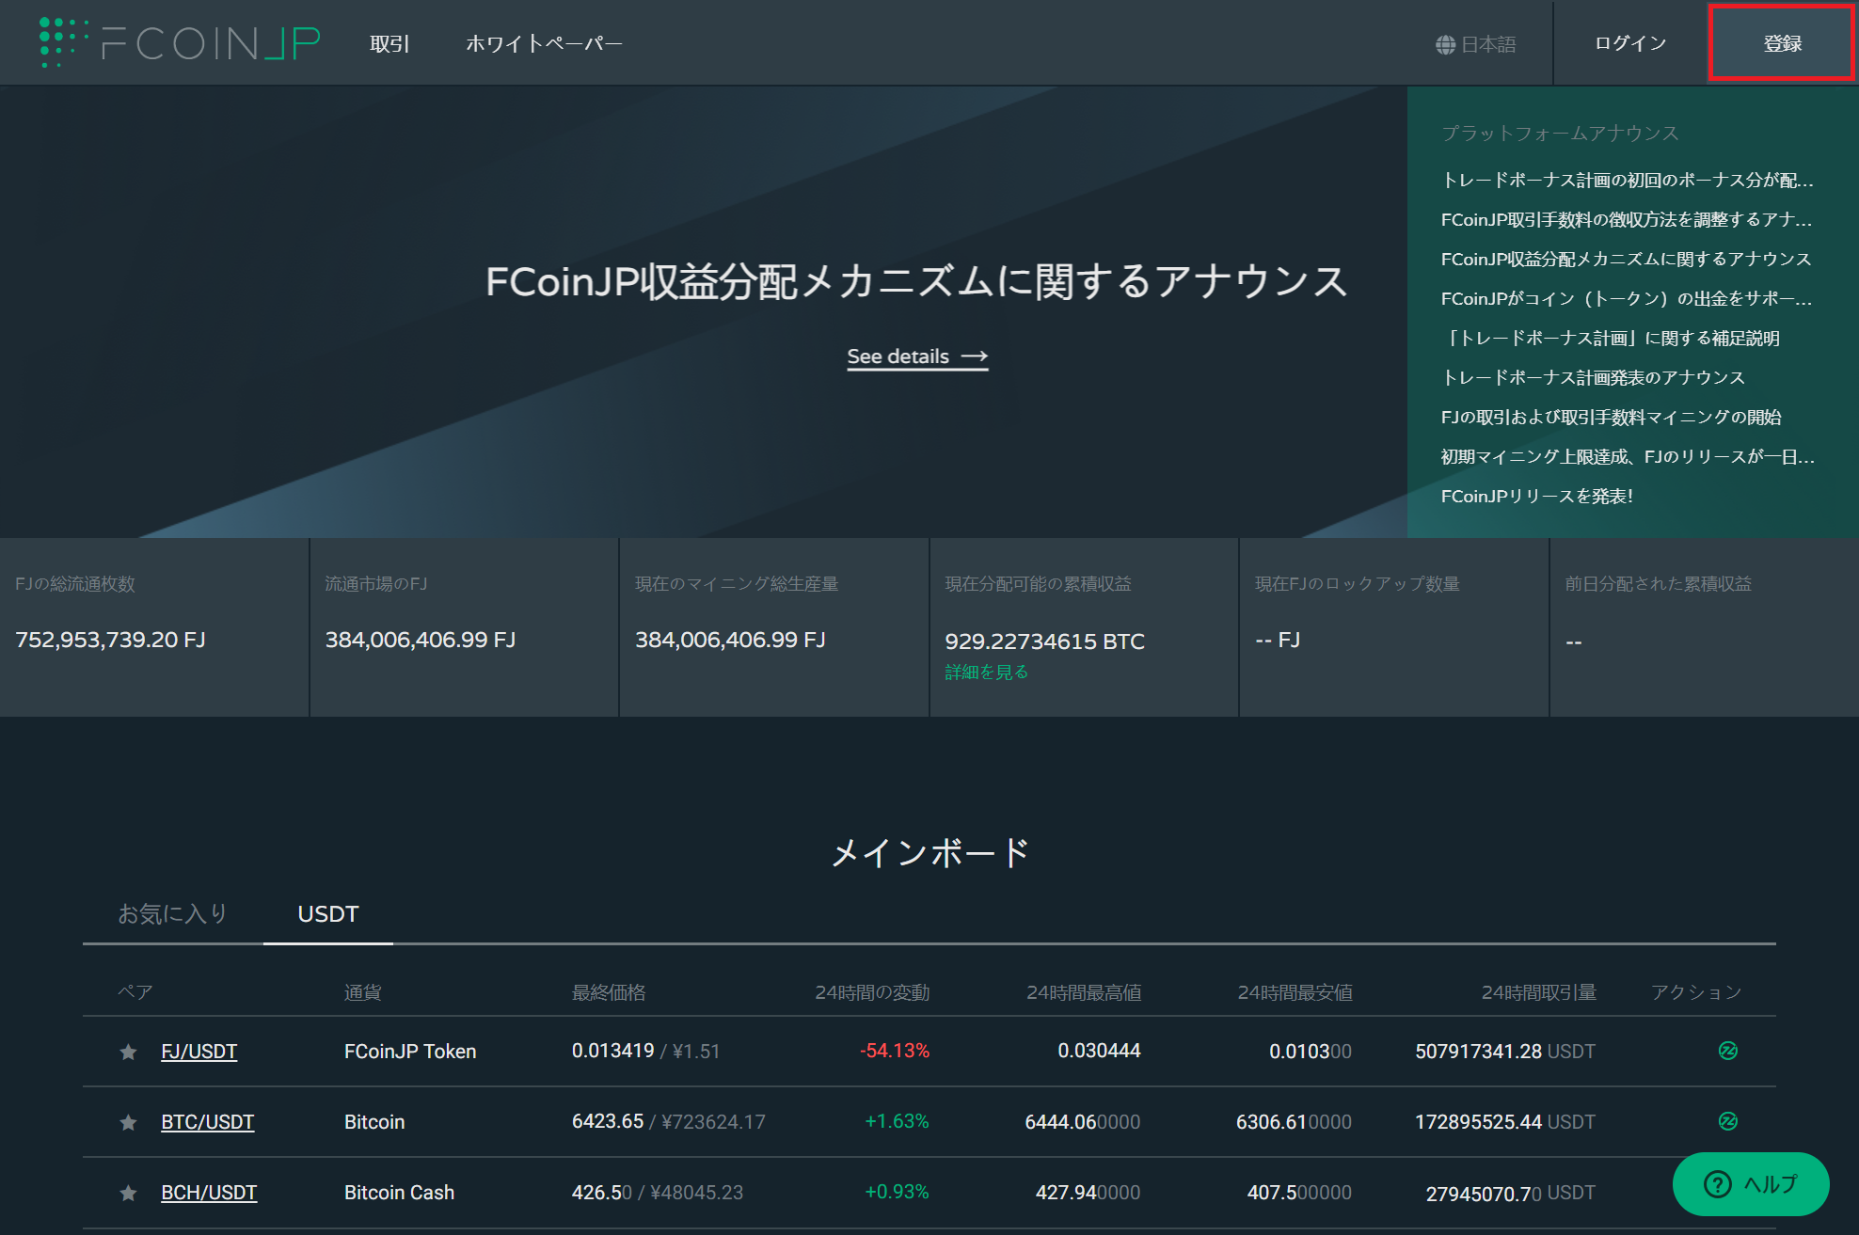Open announcement トレードボーナス計画の初回のボーナス分が配
This screenshot has width=1859, height=1235.
tap(1627, 180)
